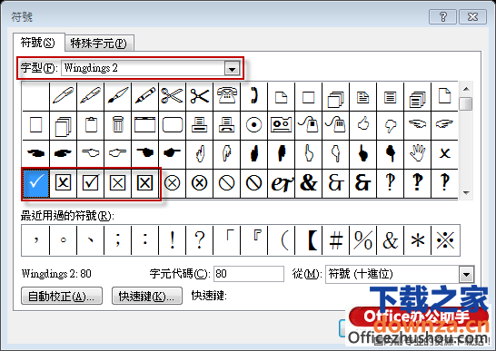The height and width of the screenshot is (351, 496).
Task: Choose the circled dot target symbol
Action: click(x=253, y=125)
